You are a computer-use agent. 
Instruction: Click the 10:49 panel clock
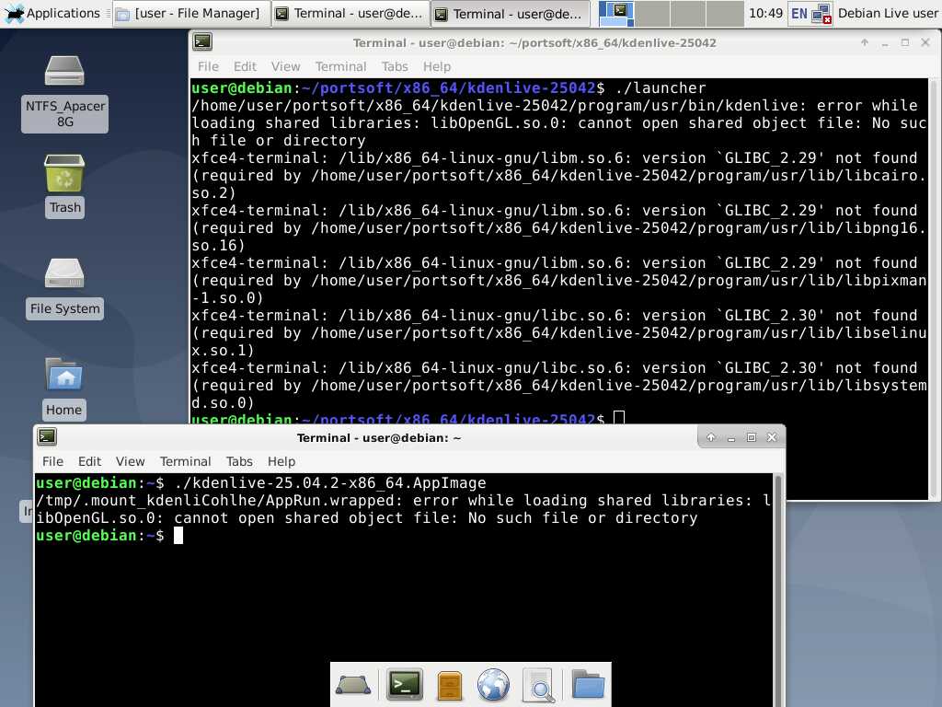pyautogui.click(x=765, y=13)
